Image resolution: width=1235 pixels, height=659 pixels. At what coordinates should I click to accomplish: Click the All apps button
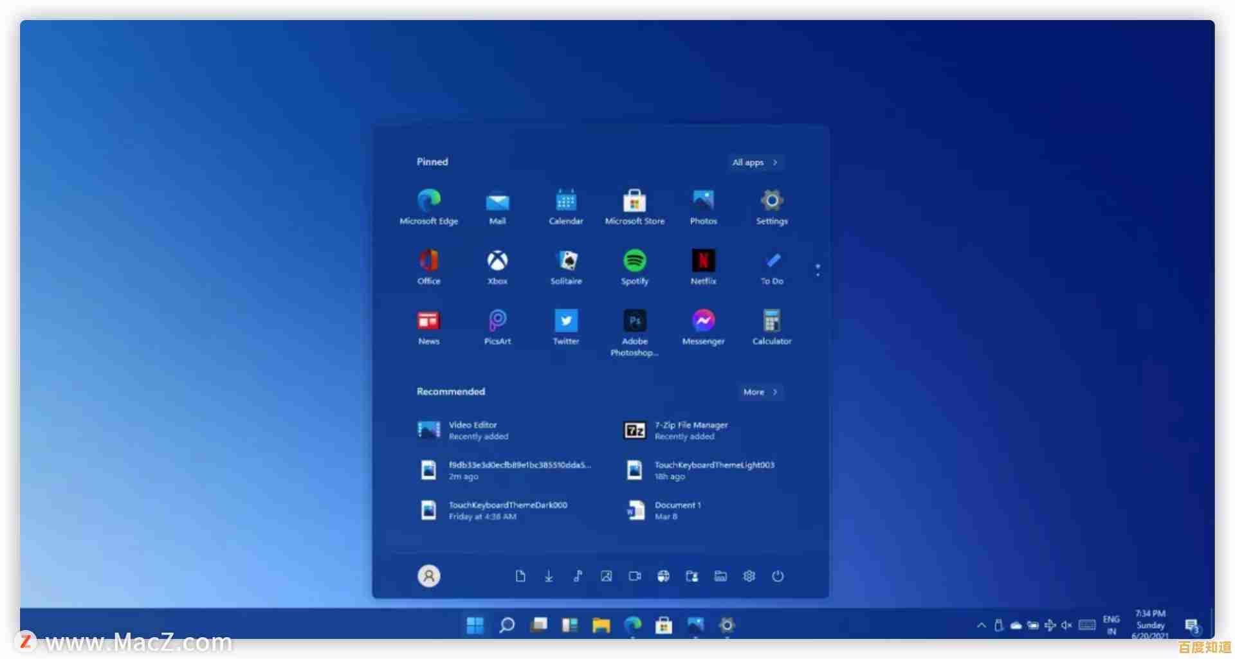tap(755, 162)
